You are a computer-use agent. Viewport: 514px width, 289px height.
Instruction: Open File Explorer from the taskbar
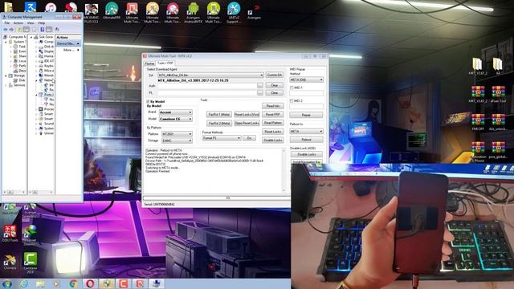[40, 283]
